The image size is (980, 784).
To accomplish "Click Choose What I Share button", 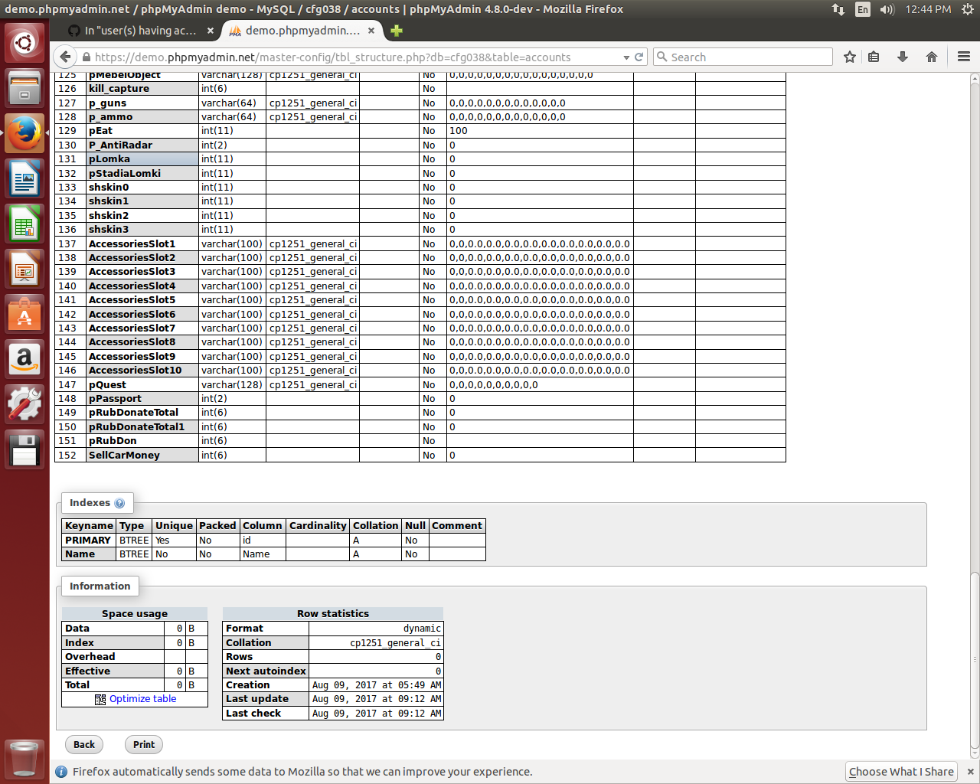I will pyautogui.click(x=901, y=772).
